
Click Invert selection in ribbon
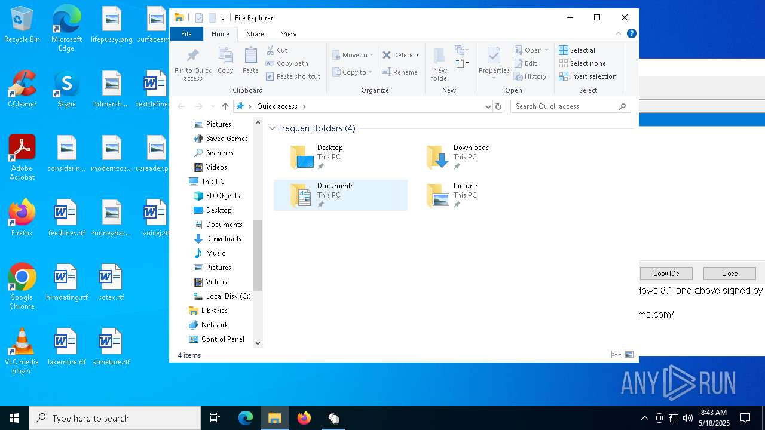[x=587, y=76]
